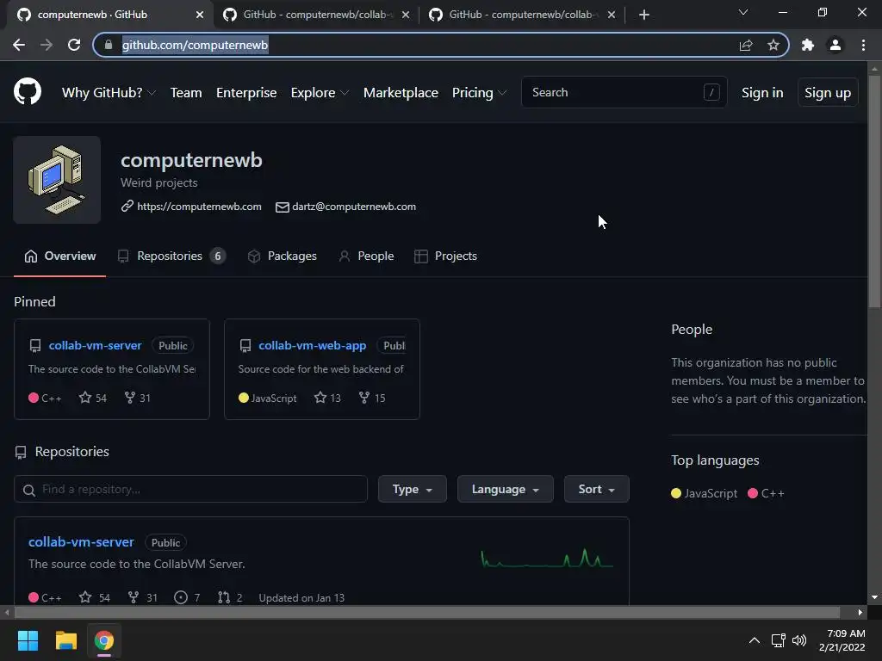Open the Projects tab
The image size is (882, 661).
445,256
